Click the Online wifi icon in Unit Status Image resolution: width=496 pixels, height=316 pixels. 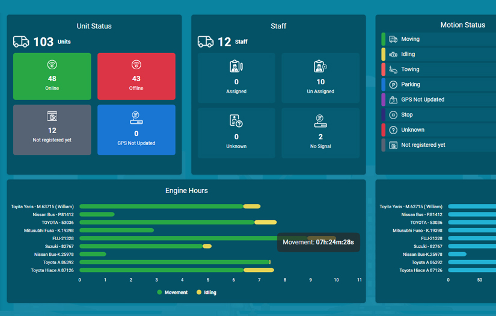(x=52, y=65)
